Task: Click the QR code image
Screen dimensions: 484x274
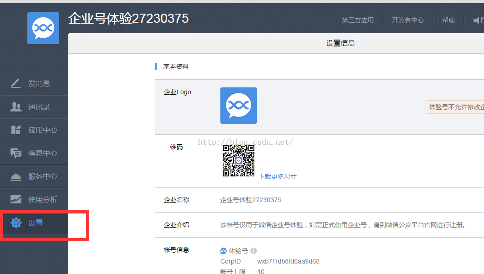Action: tap(239, 161)
